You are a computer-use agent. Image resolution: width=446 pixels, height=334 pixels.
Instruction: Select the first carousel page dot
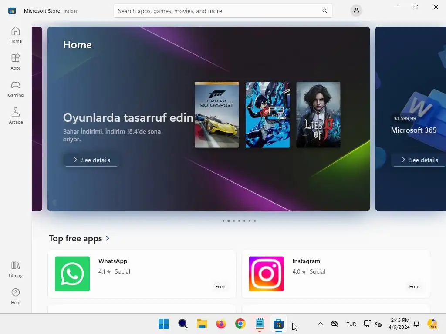pos(223,220)
